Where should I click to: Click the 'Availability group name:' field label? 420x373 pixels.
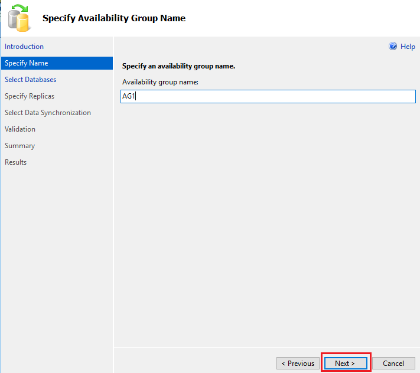(160, 82)
